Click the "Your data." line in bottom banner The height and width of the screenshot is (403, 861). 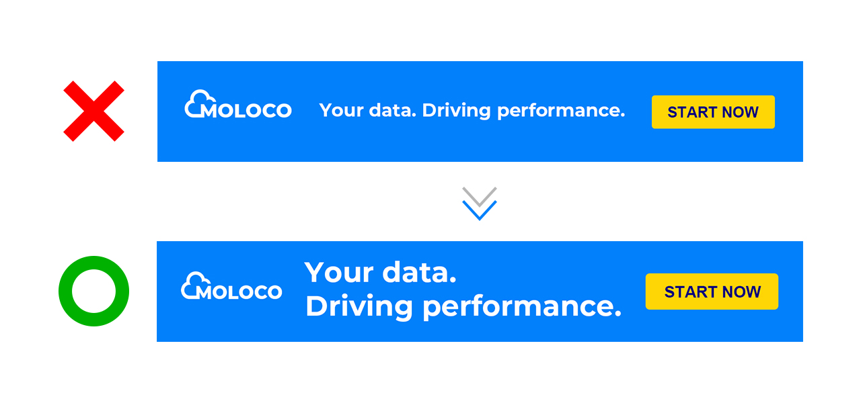[x=381, y=272]
